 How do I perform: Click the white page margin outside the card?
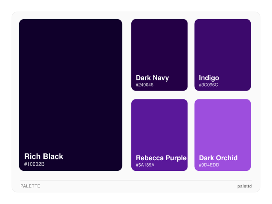tap(136, 198)
